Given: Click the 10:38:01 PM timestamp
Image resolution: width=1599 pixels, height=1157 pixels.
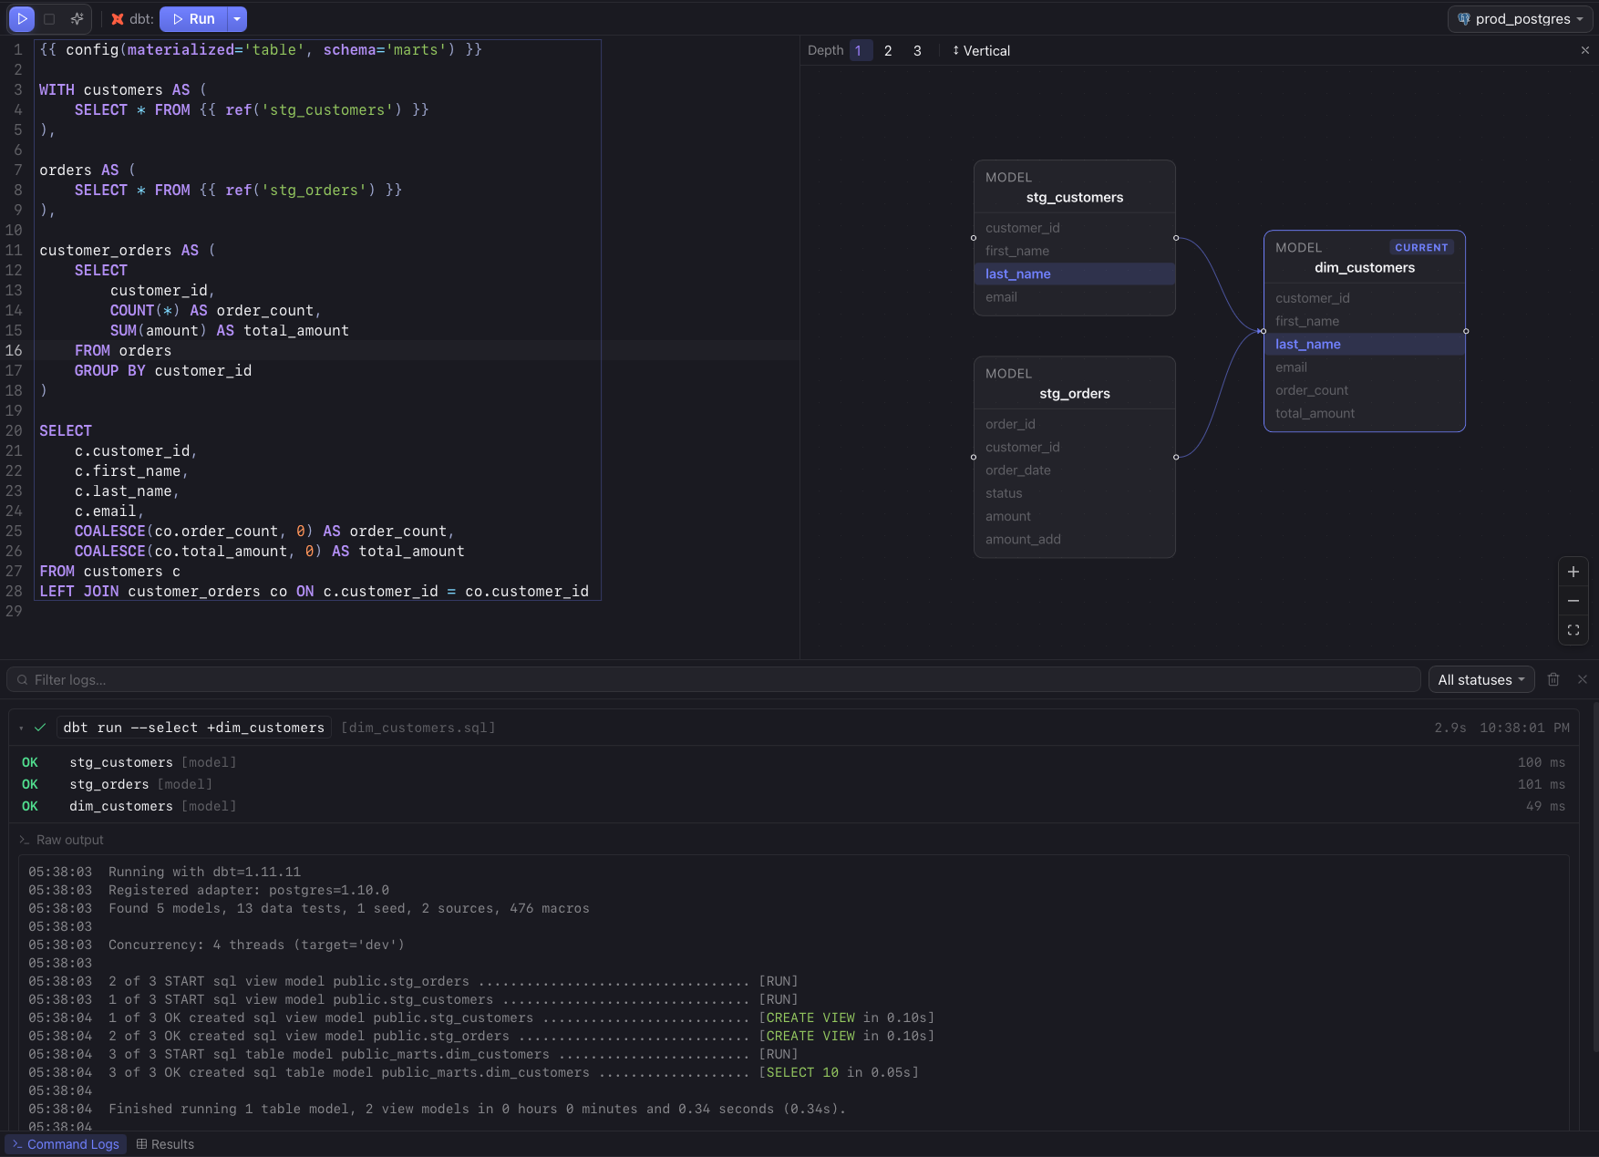Looking at the screenshot, I should point(1524,728).
